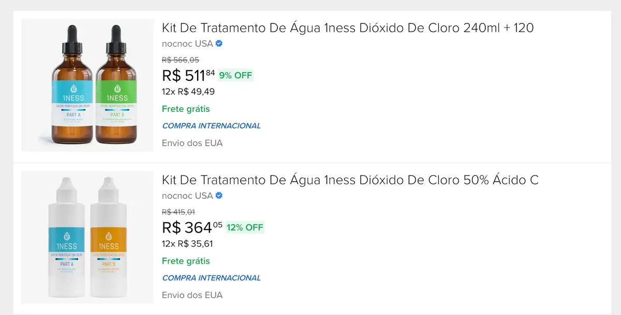Viewport: 621px width, 315px height.
Task: Click verified badge beside first nocnoc USA
Action: point(219,44)
